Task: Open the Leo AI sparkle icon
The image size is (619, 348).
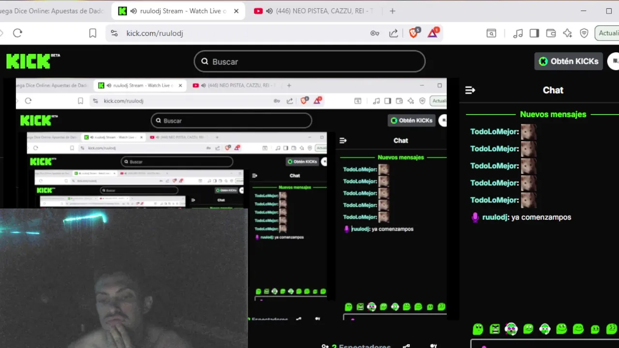Action: point(567,33)
